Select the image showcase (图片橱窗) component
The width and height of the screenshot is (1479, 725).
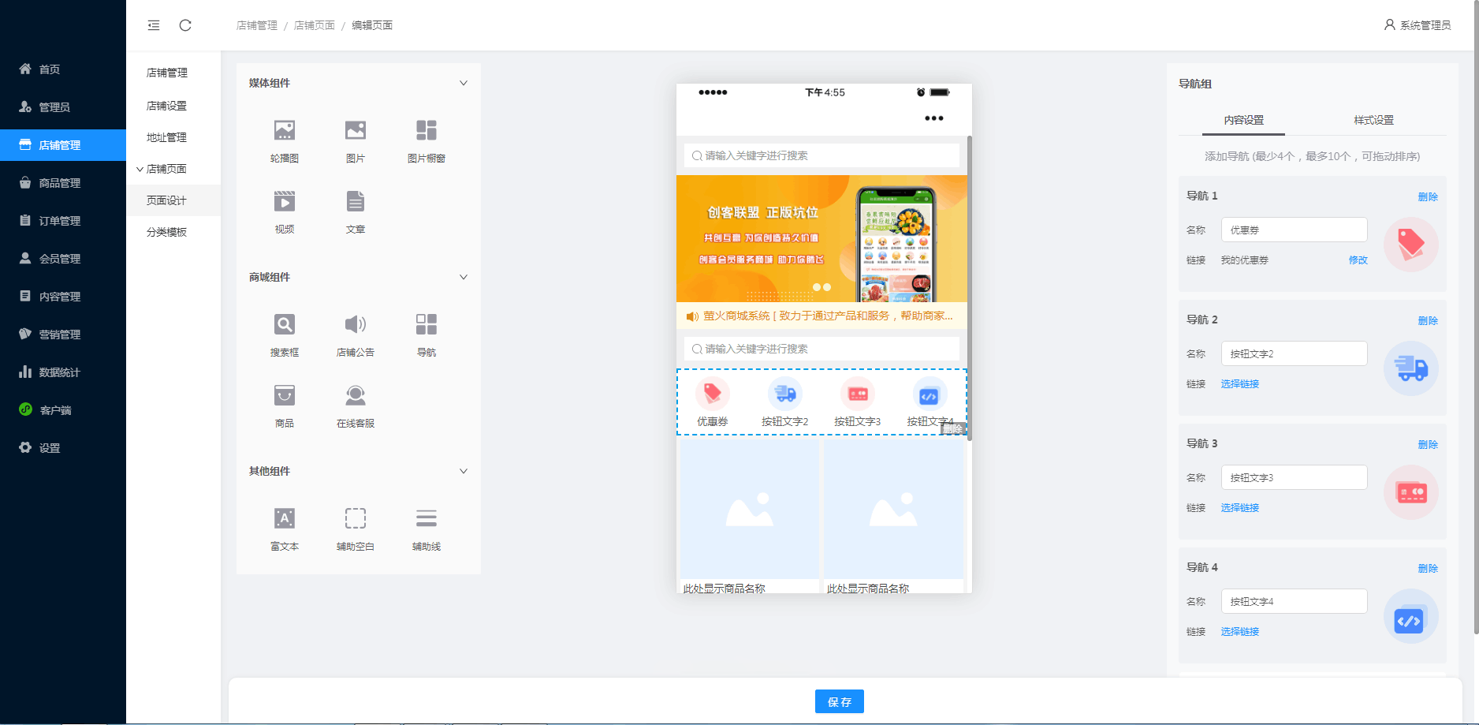click(x=426, y=140)
